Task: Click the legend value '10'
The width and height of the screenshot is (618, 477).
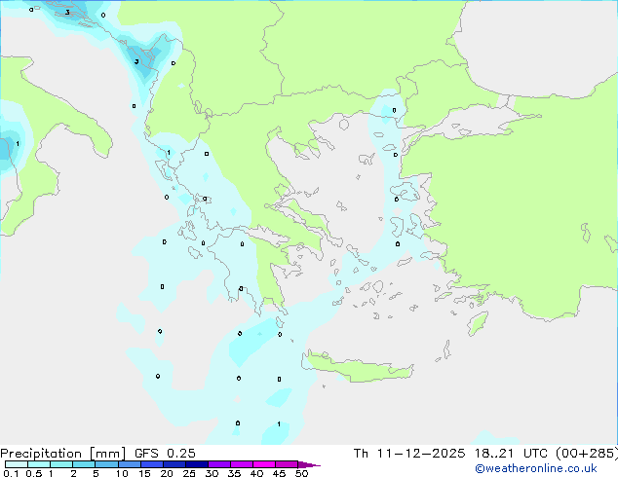Action: click(122, 473)
